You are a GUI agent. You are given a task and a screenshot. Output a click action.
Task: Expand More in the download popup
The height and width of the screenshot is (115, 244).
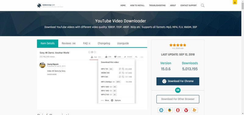[x=105, y=100]
